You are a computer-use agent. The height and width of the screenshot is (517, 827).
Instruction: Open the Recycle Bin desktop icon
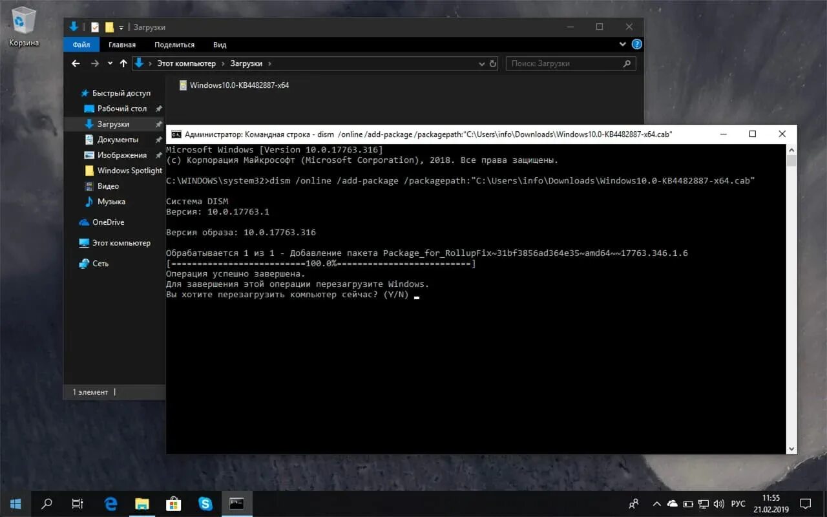click(24, 26)
